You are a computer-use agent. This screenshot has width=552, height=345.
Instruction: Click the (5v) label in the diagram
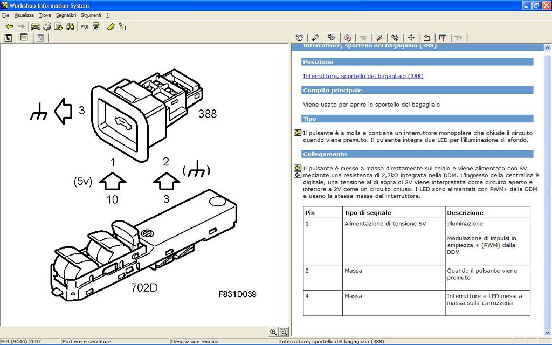click(82, 181)
